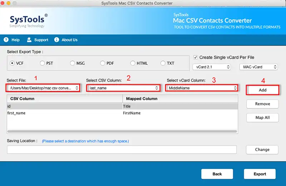Click the About Us info icon

click(x=56, y=40)
